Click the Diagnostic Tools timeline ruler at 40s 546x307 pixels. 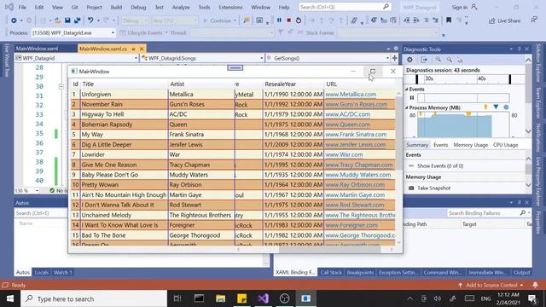481,79
